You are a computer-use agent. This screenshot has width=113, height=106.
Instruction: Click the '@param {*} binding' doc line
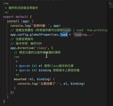(48, 70)
